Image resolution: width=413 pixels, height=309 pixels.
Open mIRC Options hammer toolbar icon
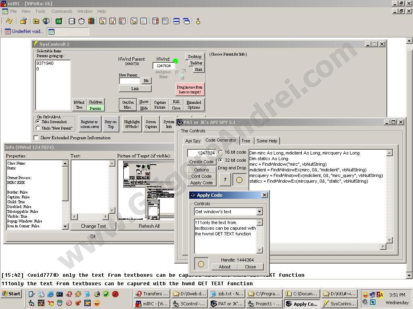(23, 21)
